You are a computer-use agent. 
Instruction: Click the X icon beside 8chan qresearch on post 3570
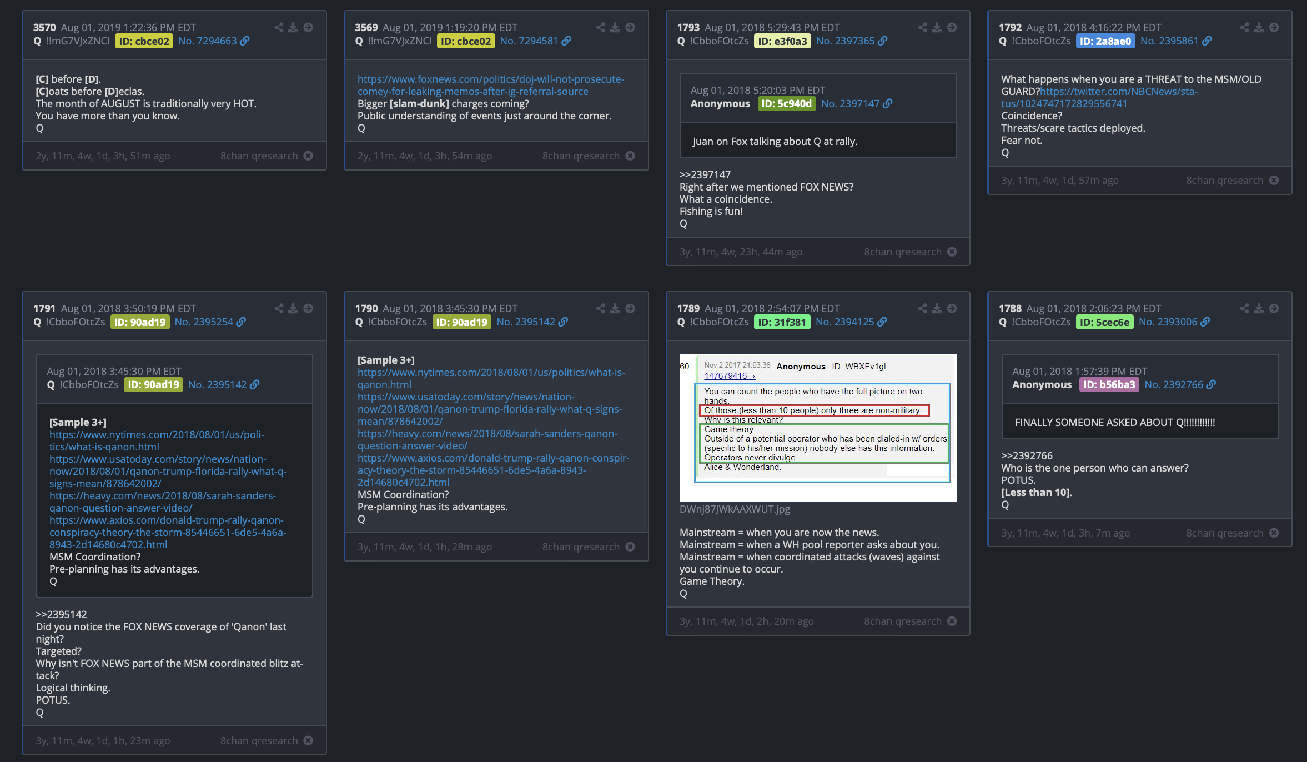pyautogui.click(x=308, y=156)
